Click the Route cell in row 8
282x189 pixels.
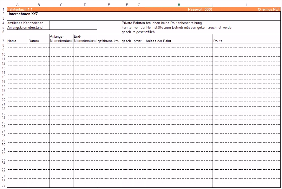pos(247,45)
